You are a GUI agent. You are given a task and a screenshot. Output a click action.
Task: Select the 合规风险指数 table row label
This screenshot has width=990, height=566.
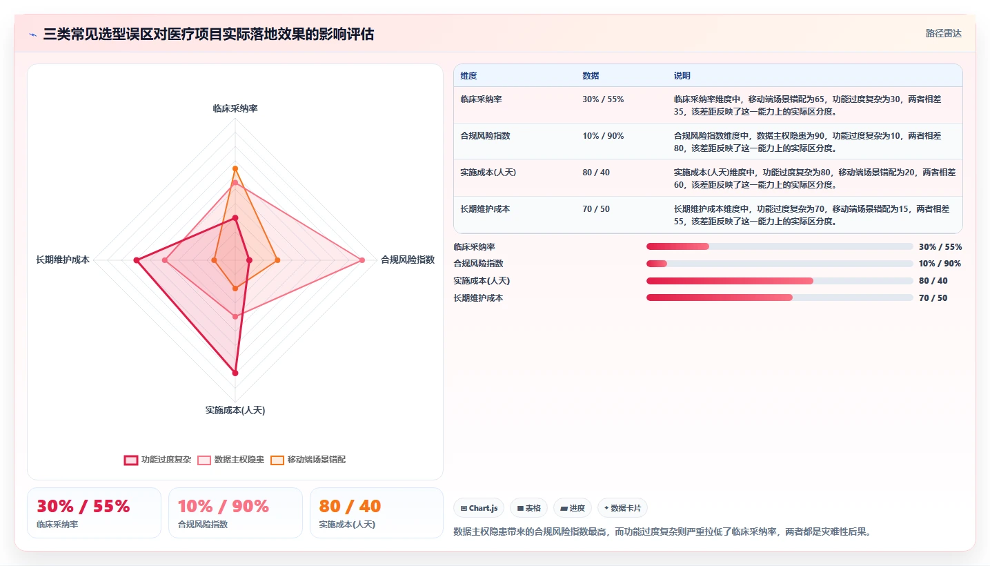pyautogui.click(x=485, y=136)
